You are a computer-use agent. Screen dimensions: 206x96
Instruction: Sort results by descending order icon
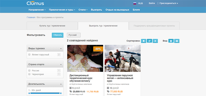tap(149, 41)
